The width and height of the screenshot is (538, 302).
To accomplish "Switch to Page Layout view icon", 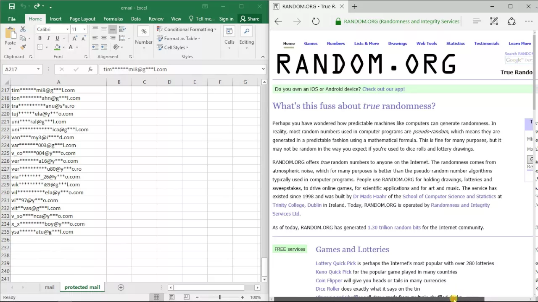I will 171,297.
